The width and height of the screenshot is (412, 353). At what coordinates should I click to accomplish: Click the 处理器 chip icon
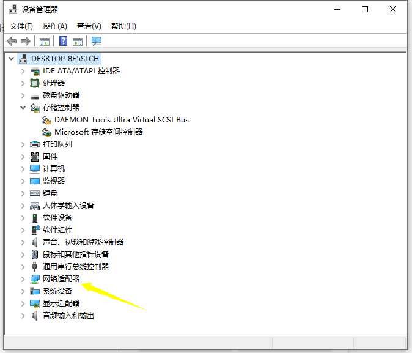35,83
